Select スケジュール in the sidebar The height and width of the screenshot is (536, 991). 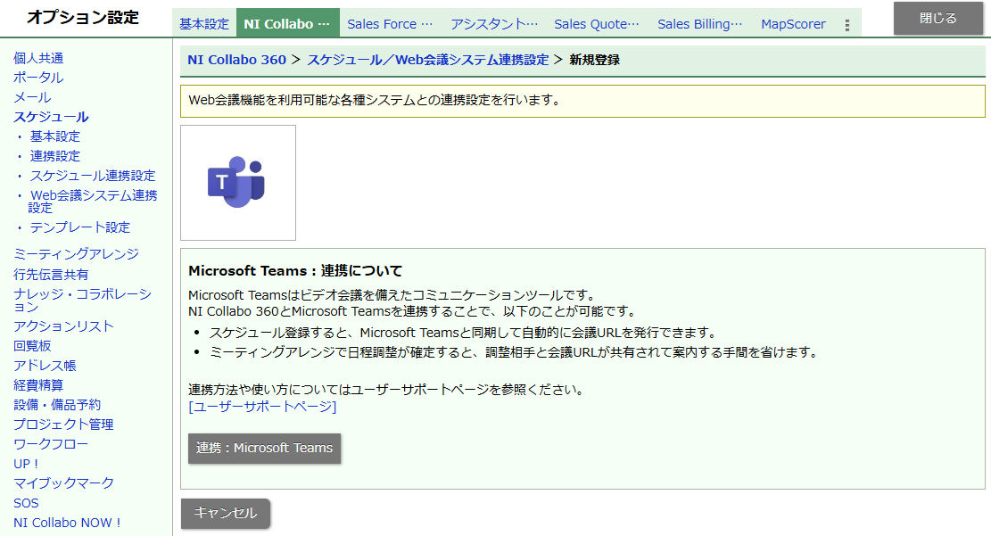51,117
